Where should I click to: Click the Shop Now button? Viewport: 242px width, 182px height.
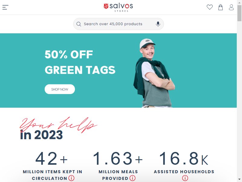(60, 89)
